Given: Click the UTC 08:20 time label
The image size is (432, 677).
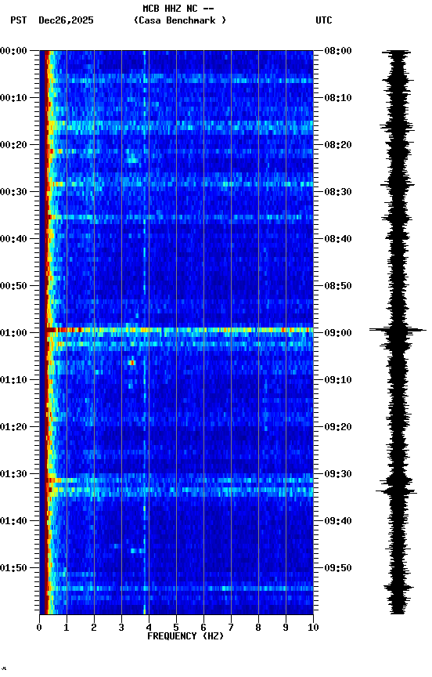Looking at the screenshot, I should click(x=338, y=145).
